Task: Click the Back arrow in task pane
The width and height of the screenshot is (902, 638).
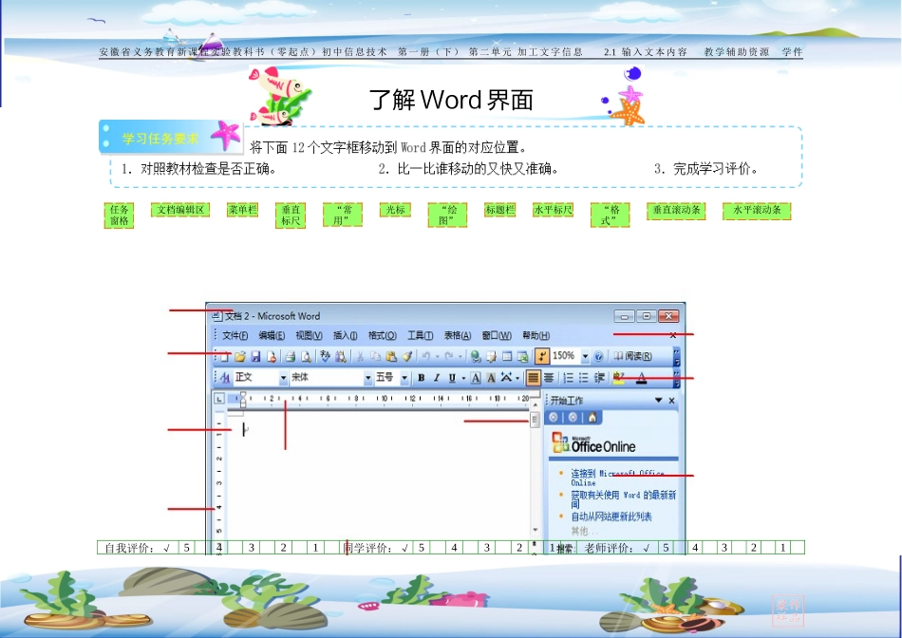Action: pos(554,418)
